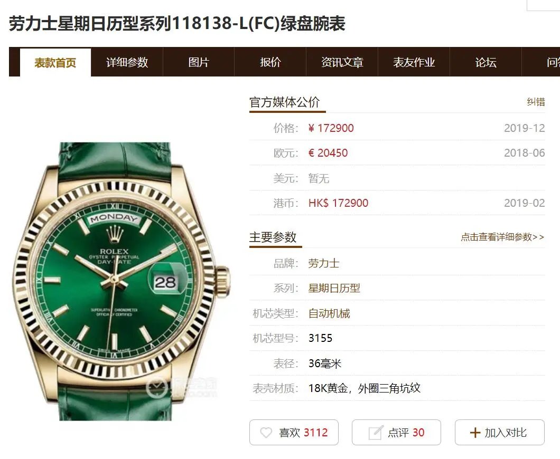The width and height of the screenshot is (560, 459).
Task: Go to the 论坛 tab
Action: [x=486, y=62]
